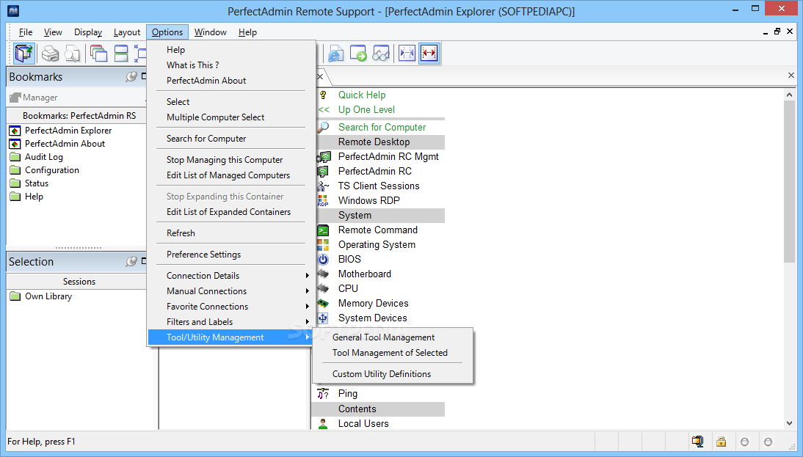Go Up One Level link
The height and width of the screenshot is (457, 803).
tap(366, 109)
